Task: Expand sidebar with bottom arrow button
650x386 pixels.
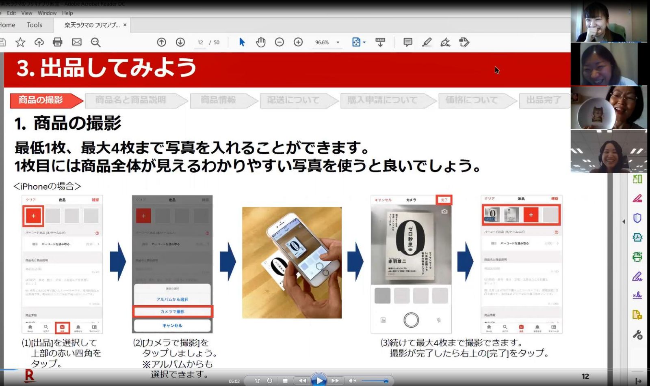Action: pyautogui.click(x=638, y=381)
